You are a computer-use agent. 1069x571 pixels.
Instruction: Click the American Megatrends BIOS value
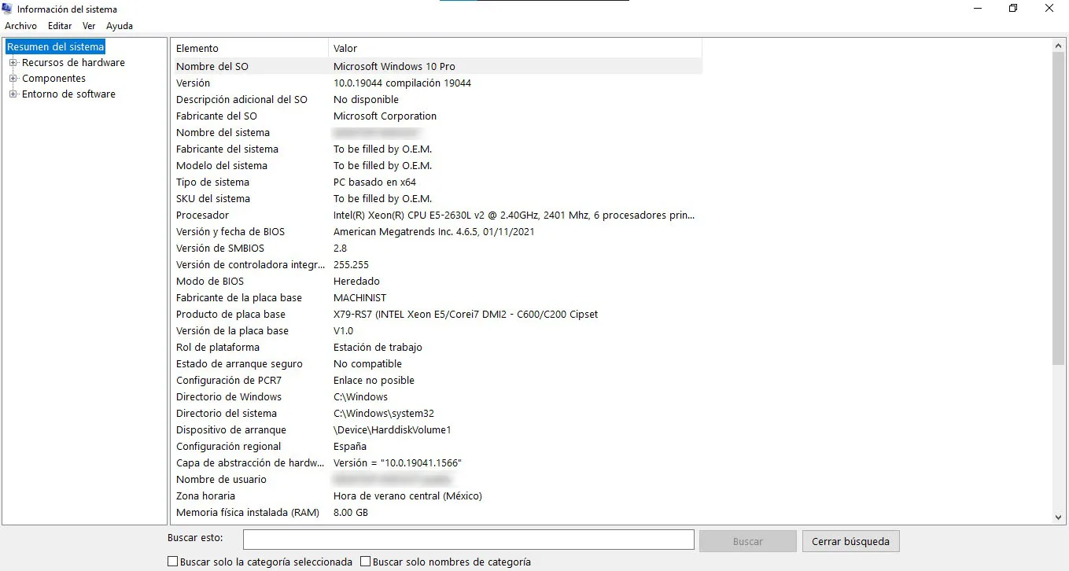[x=434, y=232]
